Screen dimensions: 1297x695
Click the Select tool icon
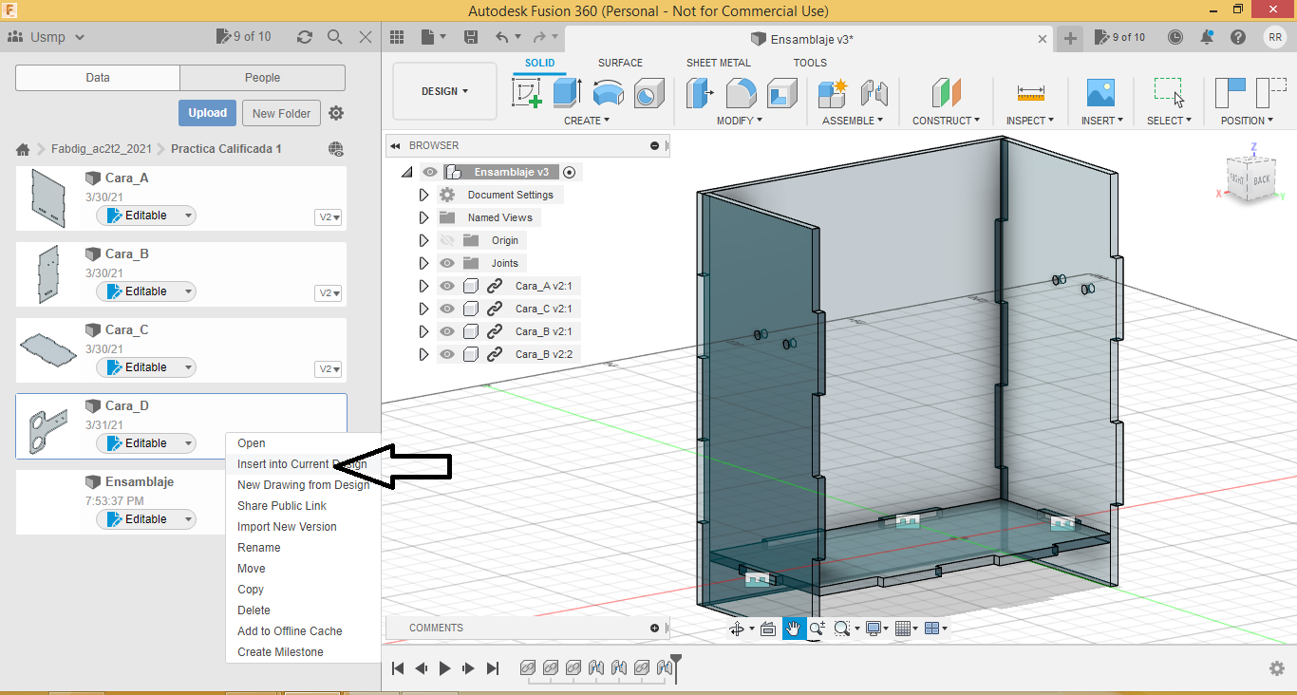[x=1170, y=92]
